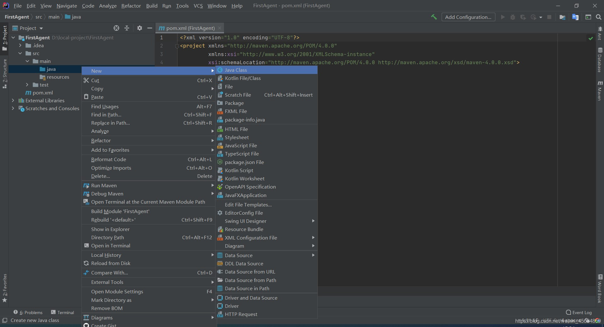Screen dimensions: 604x327
Task: Open the Navigate menu
Action: 67,6
